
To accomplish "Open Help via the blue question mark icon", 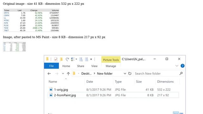I will [183, 66].
